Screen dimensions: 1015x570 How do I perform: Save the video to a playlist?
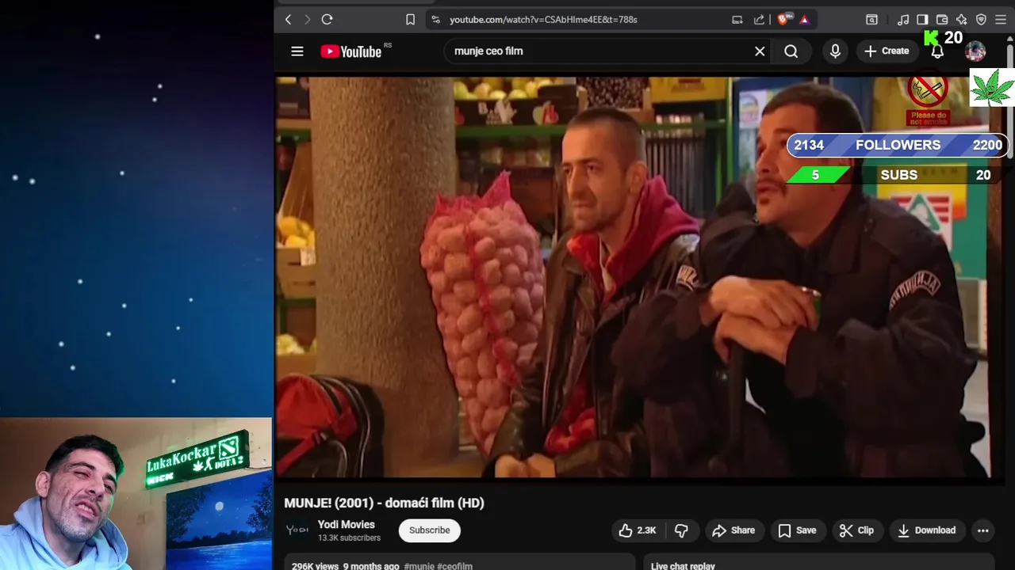pyautogui.click(x=797, y=530)
